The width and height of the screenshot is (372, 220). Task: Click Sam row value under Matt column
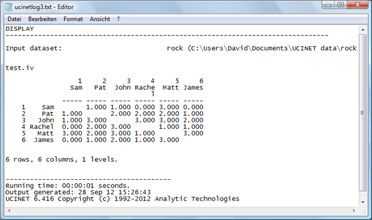169,108
